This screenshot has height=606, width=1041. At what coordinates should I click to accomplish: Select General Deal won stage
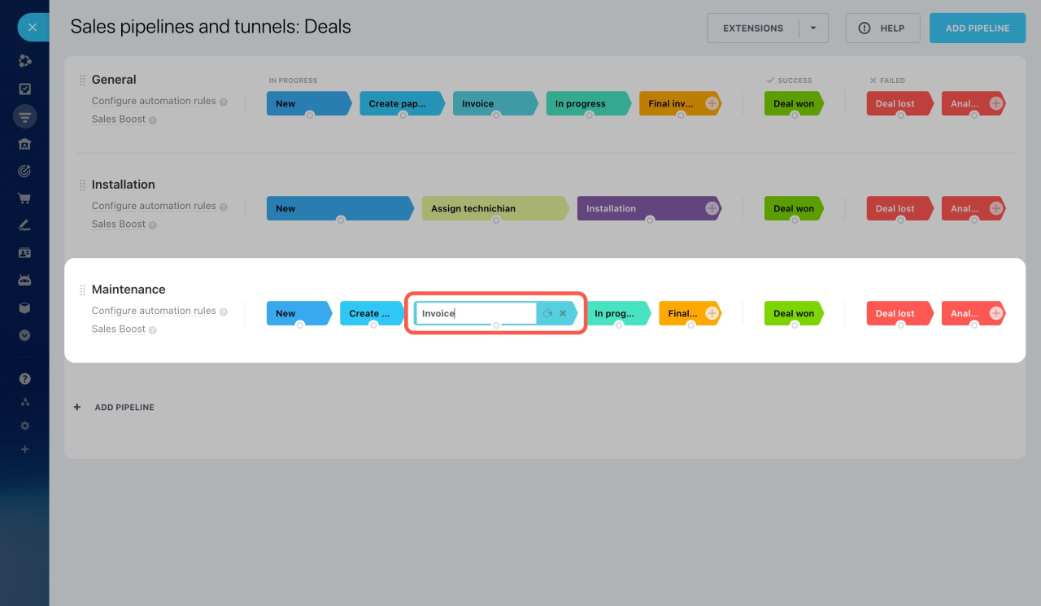pyautogui.click(x=795, y=103)
